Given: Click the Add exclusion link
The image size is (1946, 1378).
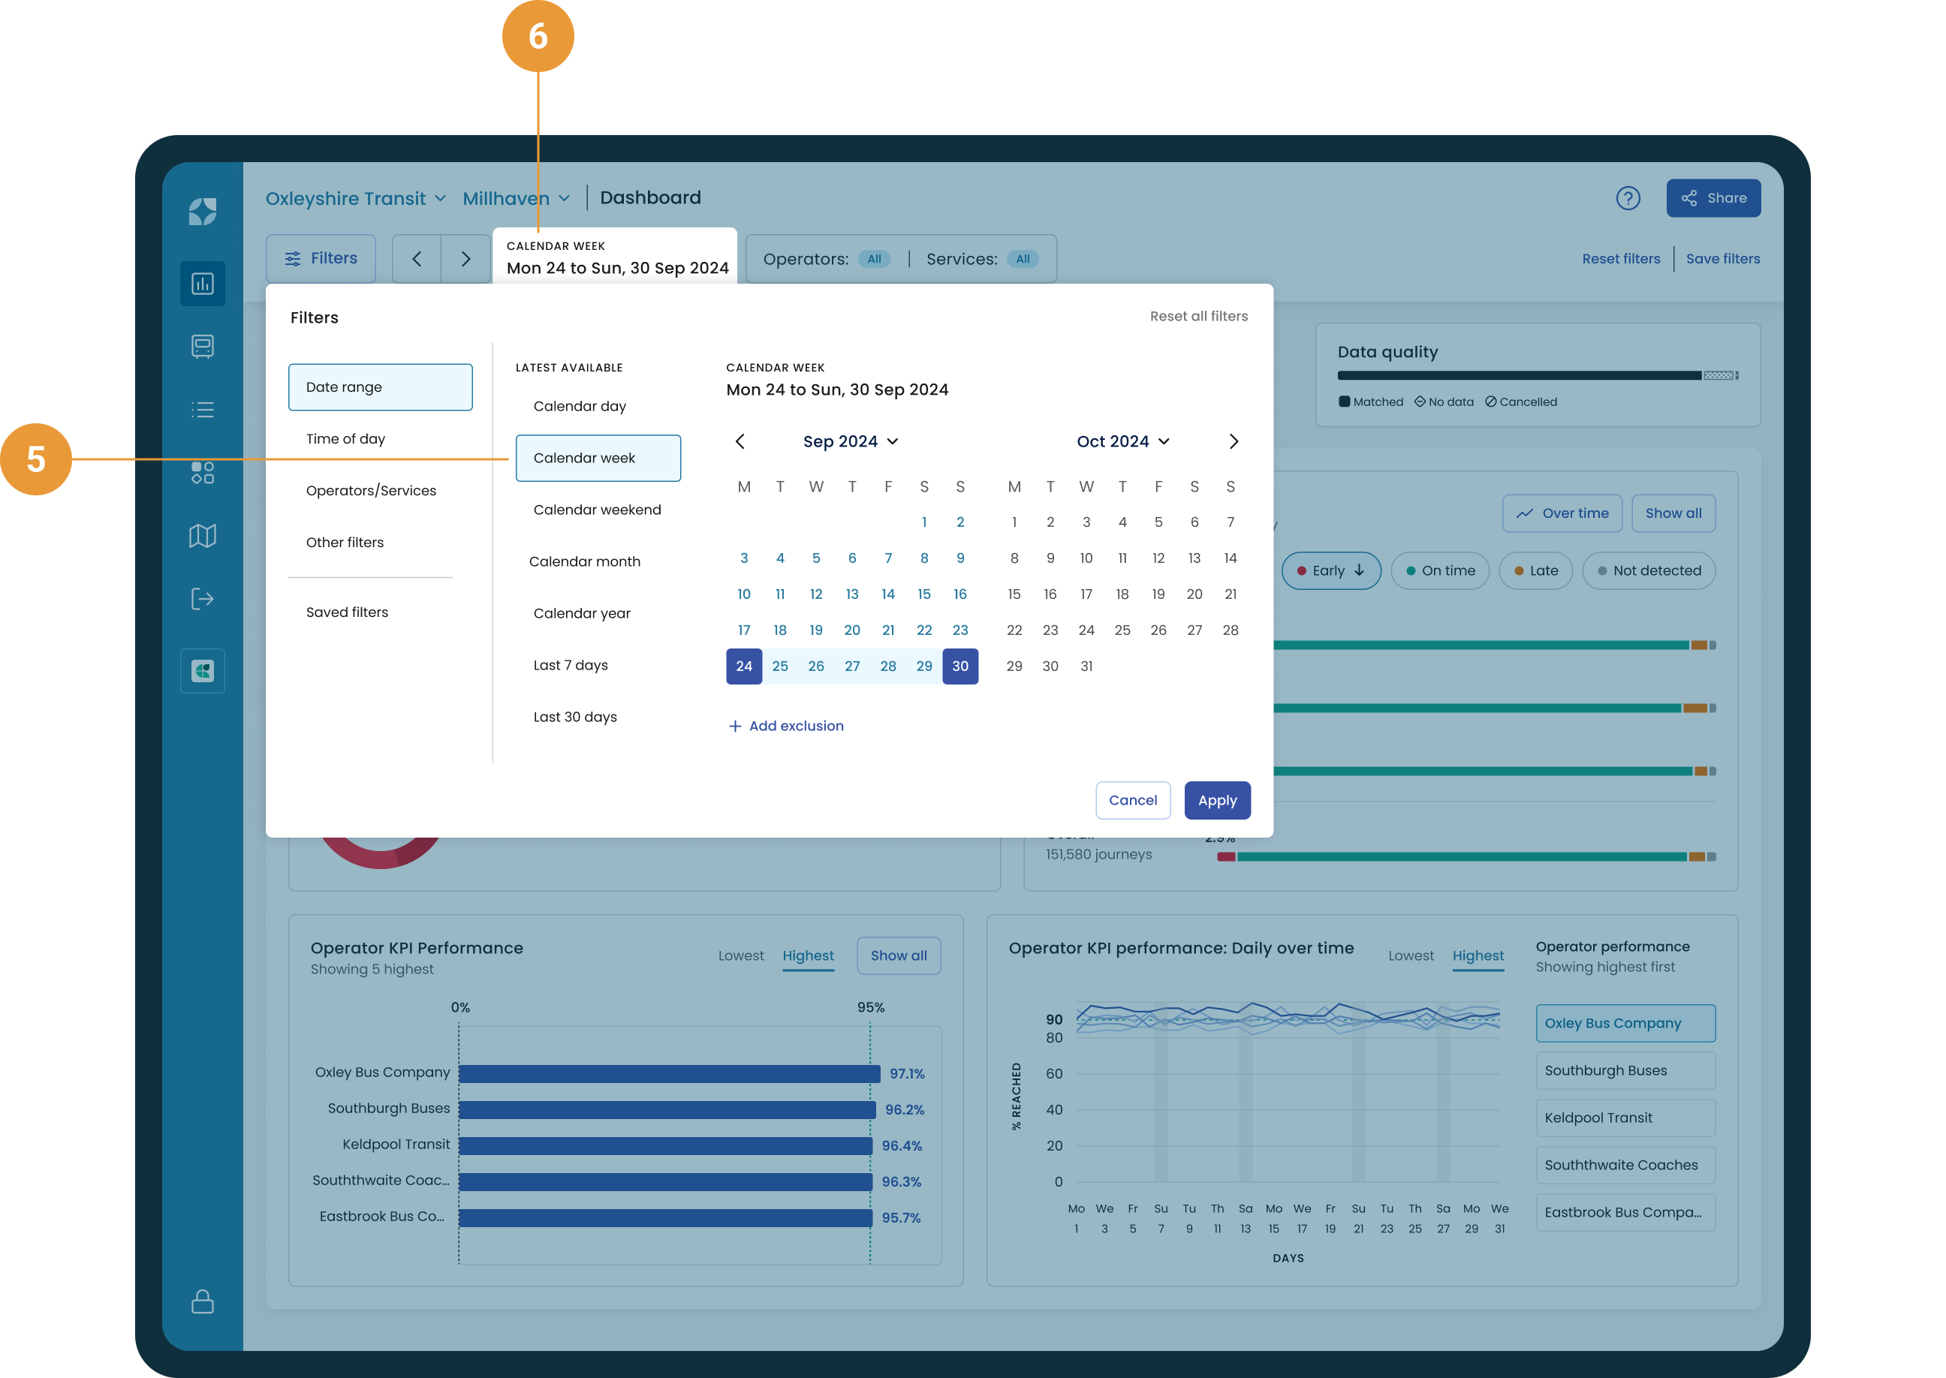Looking at the screenshot, I should 786,727.
